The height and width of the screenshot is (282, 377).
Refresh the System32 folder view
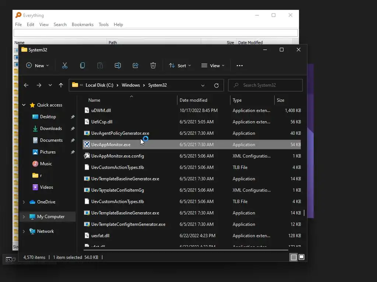coord(216,85)
